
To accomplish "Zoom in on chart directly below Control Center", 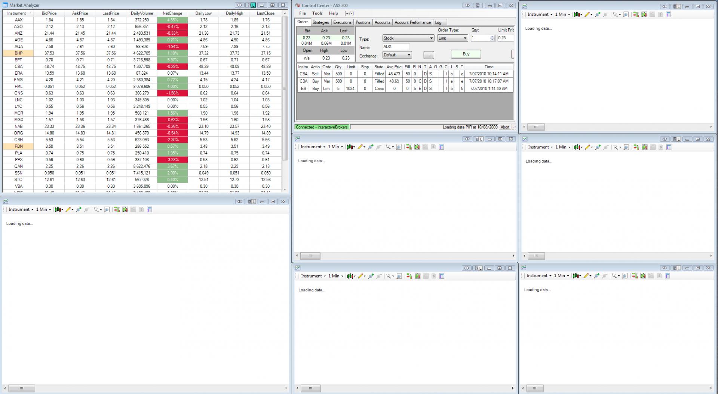I will click(371, 147).
